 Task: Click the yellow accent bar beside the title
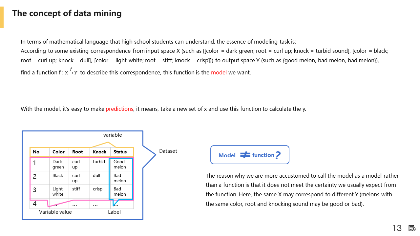point(2,17)
